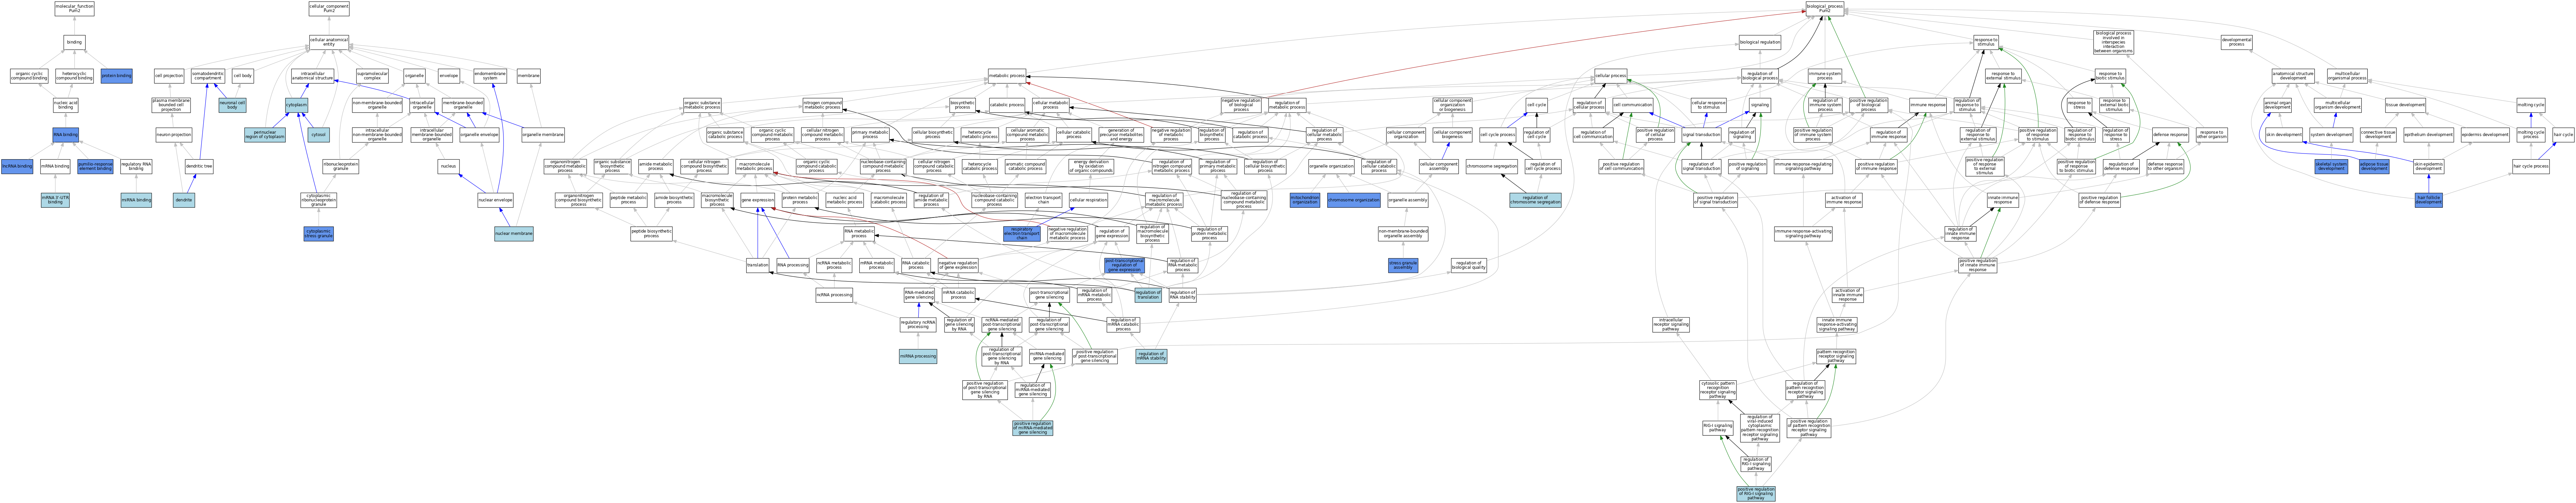
Task: Click the 'neuronal cell body' node
Action: click(232, 105)
